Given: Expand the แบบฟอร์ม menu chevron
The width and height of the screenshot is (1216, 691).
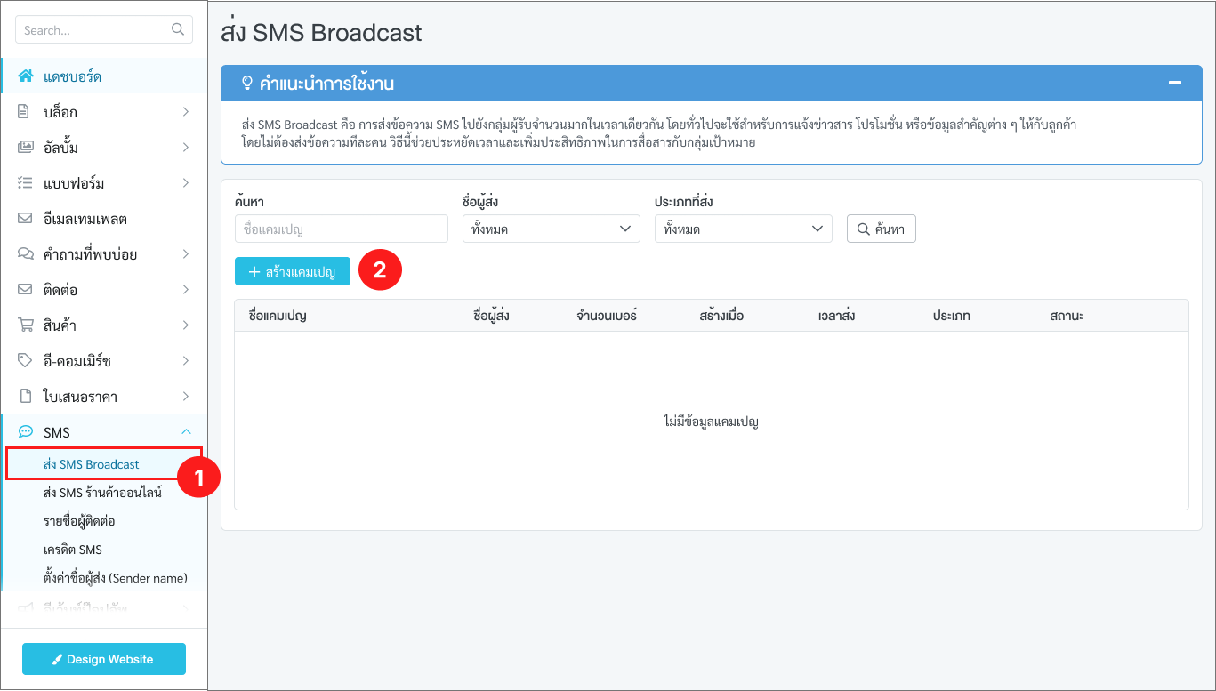Looking at the screenshot, I should [186, 183].
